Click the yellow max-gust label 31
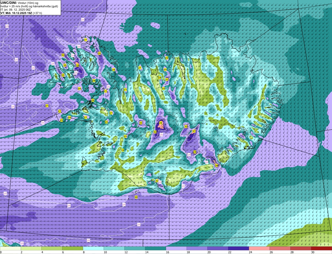Image resolution: width=332 pixels, height=254 pixels. [x=167, y=79]
